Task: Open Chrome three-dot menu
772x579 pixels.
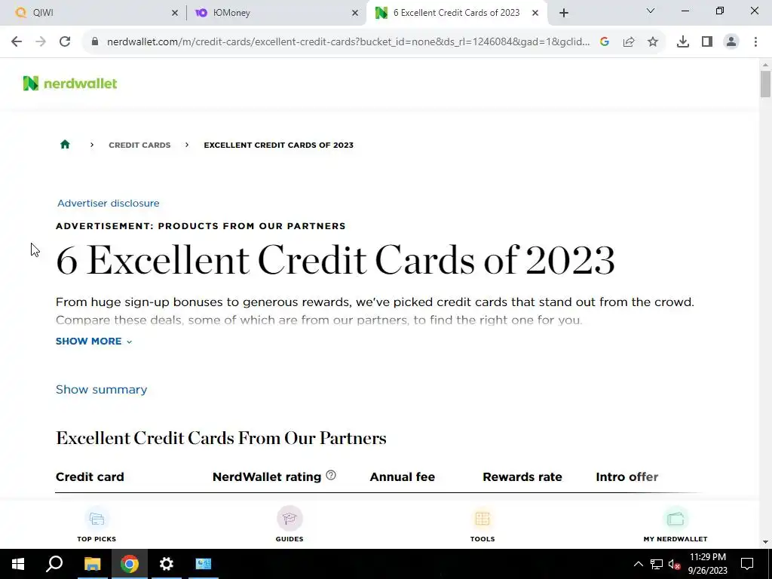Action: [755, 42]
